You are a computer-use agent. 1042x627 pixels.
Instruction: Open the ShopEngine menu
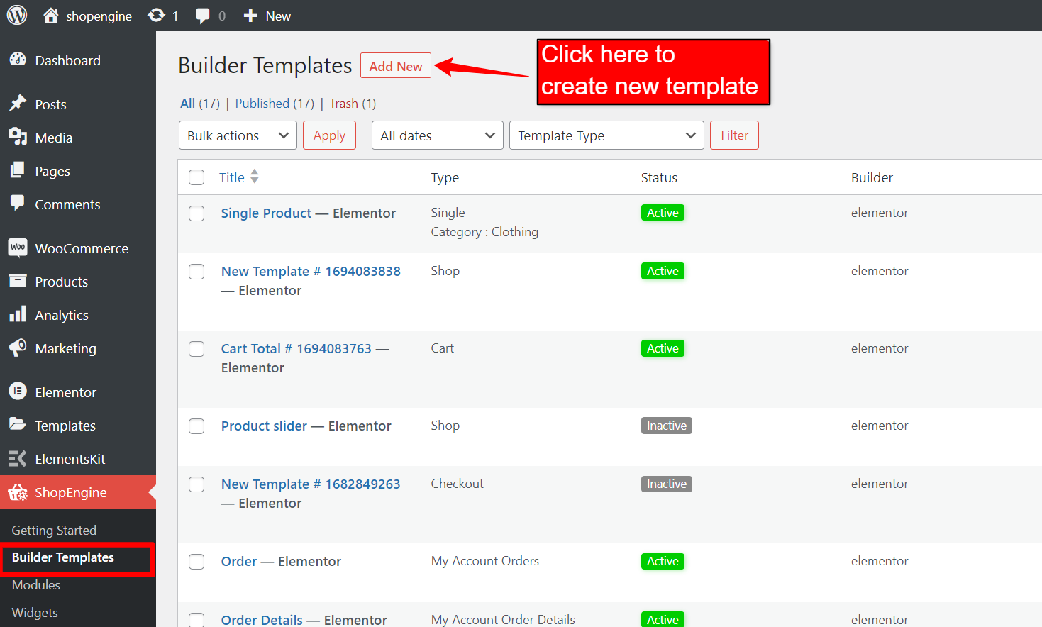[x=78, y=492]
